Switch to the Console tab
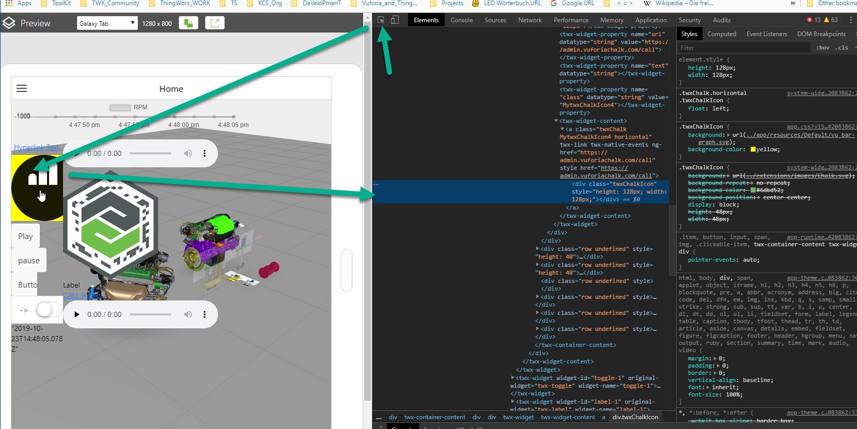The width and height of the screenshot is (857, 429). coord(461,20)
